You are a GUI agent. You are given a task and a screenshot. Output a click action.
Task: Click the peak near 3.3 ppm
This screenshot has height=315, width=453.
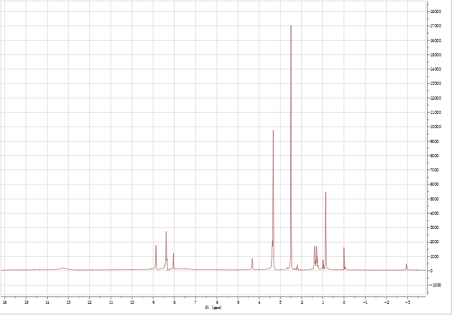click(x=273, y=199)
